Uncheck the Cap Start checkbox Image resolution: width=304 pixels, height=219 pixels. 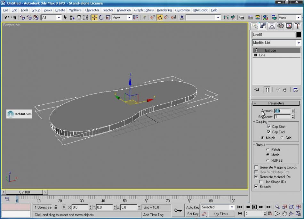(x=269, y=127)
